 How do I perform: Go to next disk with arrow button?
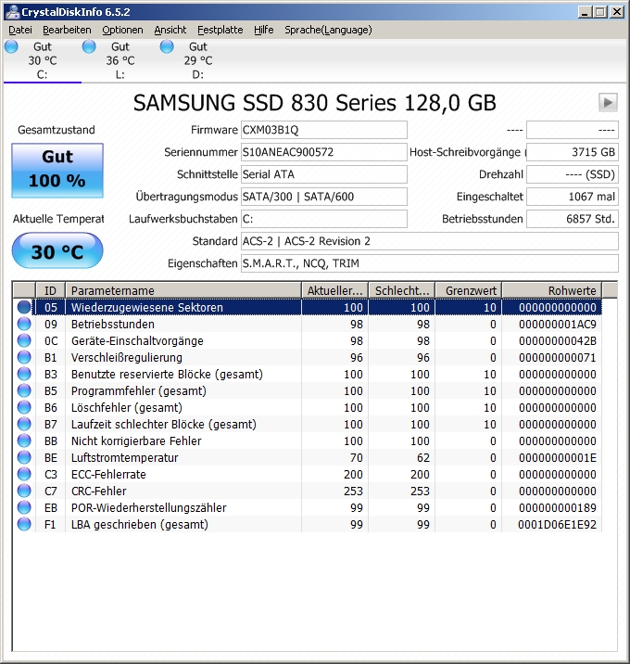(x=608, y=103)
